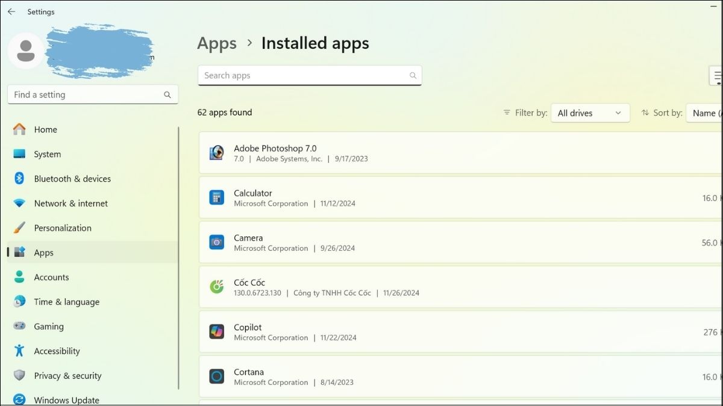Screen dimensions: 723x406
Task: Go to Bluetooth & devices settings
Action: point(93,179)
